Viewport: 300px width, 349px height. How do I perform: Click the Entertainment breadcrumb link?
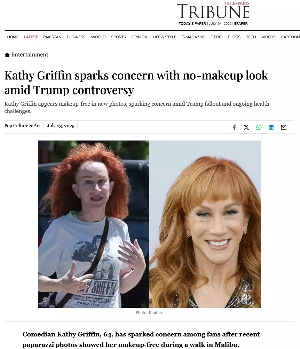click(30, 54)
